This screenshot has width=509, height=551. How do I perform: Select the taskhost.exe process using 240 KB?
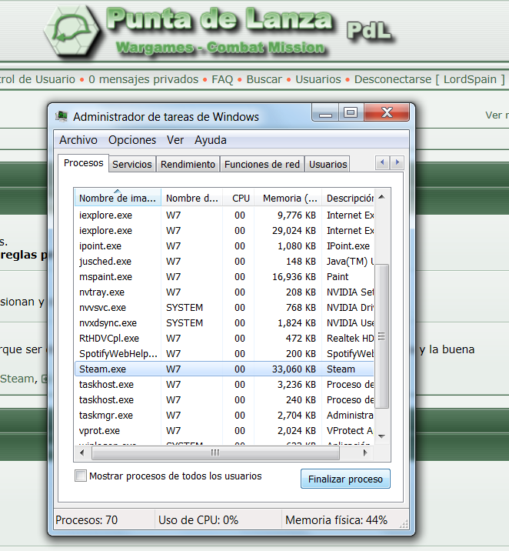224,400
